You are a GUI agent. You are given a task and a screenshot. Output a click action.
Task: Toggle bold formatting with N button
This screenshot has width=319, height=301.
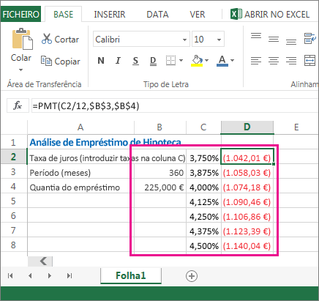101,60
